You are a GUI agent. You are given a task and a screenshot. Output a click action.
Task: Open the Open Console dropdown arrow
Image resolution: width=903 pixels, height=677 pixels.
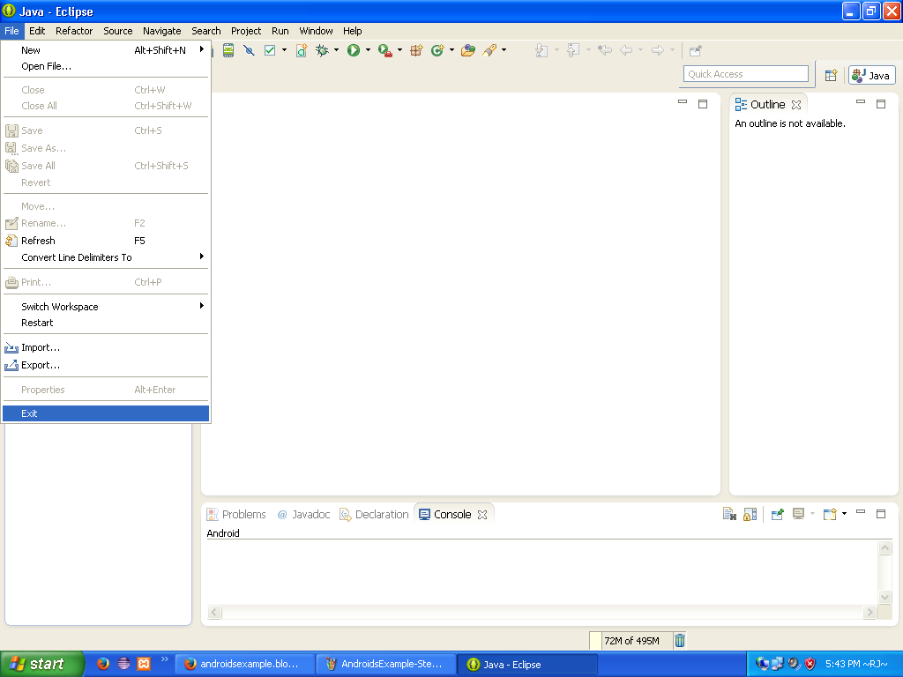[x=844, y=514]
